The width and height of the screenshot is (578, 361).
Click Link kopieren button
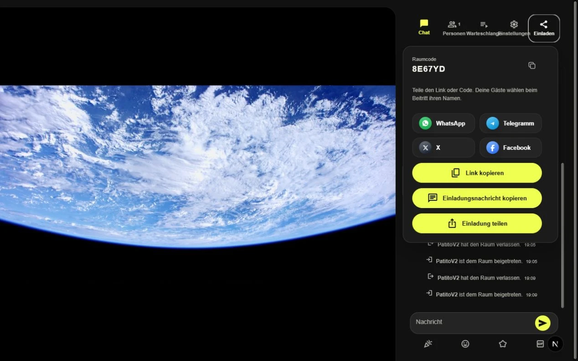click(x=477, y=173)
